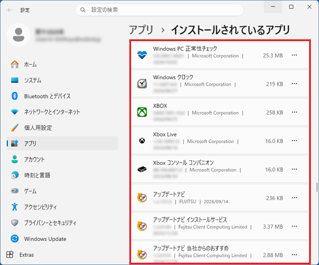Click the Bluetooth icon in sidebar
Image resolution: width=319 pixels, height=265 pixels.
(x=14, y=96)
